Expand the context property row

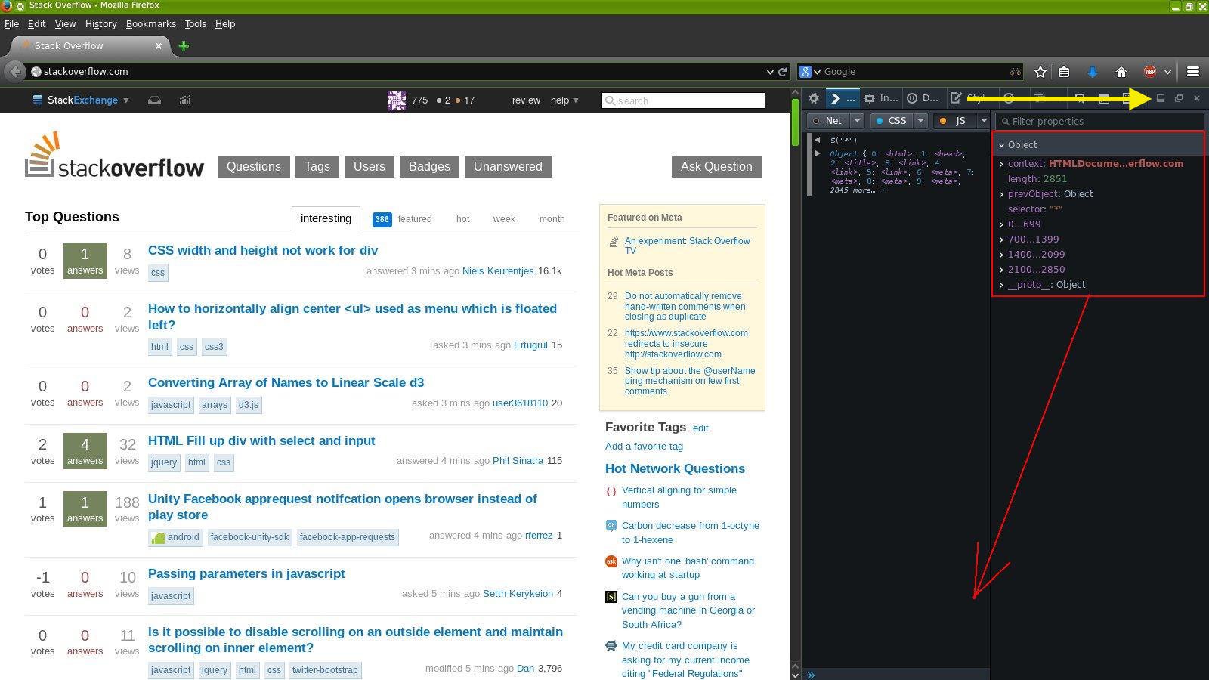pyautogui.click(x=1001, y=164)
